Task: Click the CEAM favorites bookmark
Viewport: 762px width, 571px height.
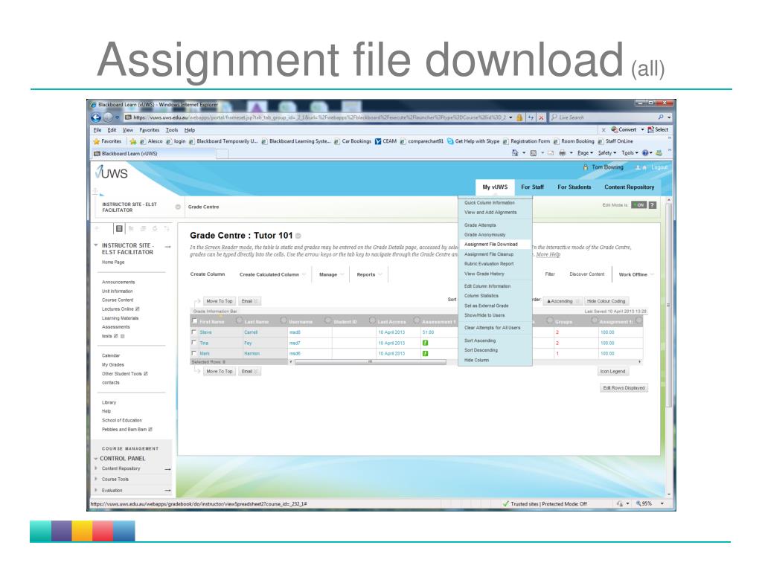Action: 385,141
